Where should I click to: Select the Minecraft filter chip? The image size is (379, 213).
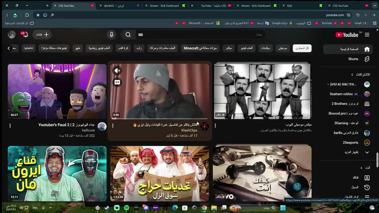(x=200, y=48)
